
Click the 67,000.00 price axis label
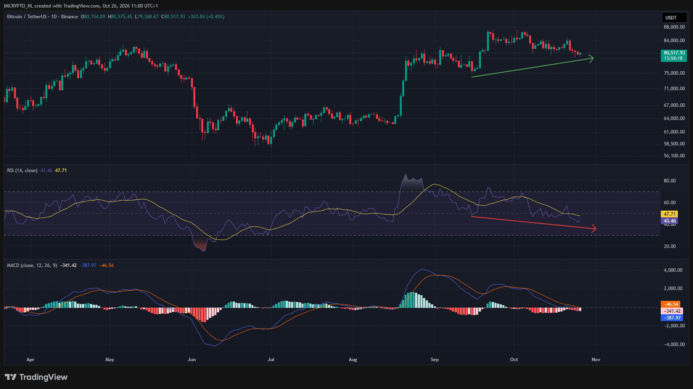(x=674, y=105)
